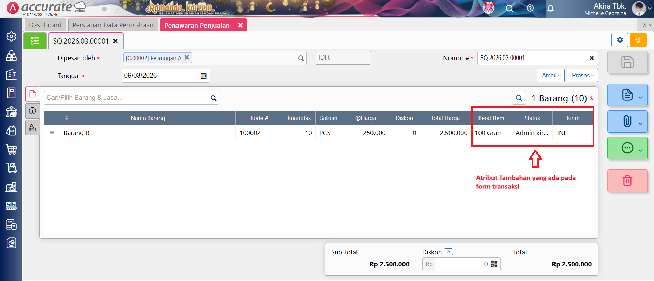The height and width of the screenshot is (281, 654).
Task: Click the notification bell icon
Action: click(x=550, y=9)
